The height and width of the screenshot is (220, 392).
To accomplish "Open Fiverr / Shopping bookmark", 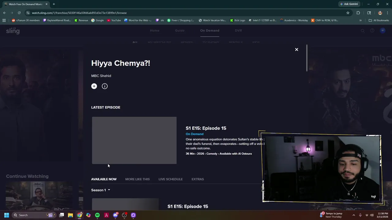I will point(180,20).
